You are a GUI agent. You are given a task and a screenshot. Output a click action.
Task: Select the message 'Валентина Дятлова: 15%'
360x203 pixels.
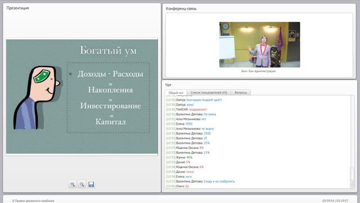click(x=188, y=152)
